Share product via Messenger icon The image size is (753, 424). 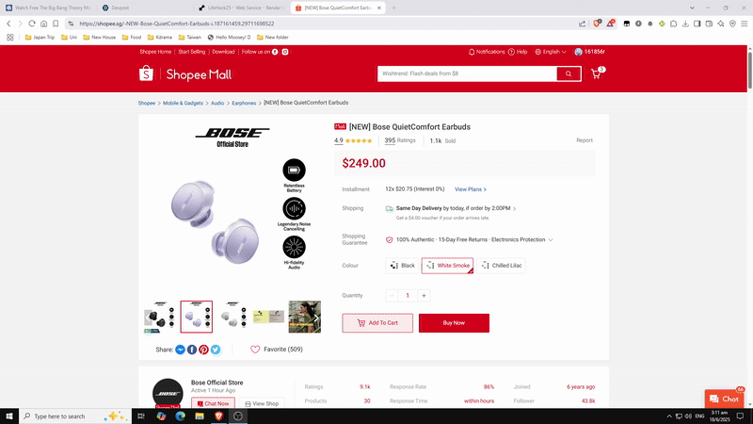(180, 350)
